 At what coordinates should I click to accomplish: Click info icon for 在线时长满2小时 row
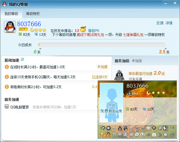pos(7,67)
